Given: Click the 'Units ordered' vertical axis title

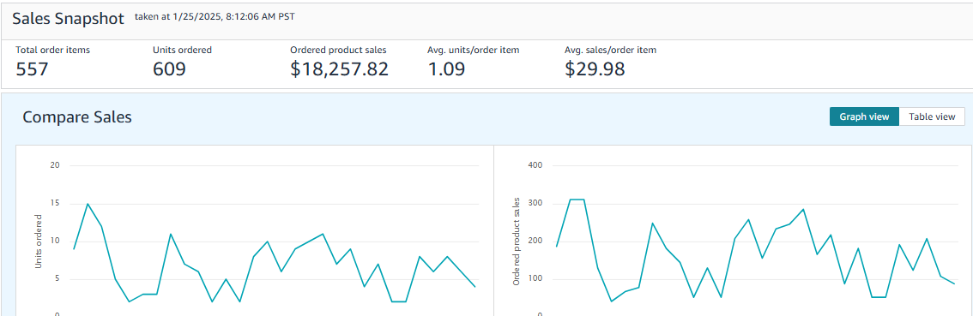Looking at the screenshot, I should pyautogui.click(x=39, y=241).
